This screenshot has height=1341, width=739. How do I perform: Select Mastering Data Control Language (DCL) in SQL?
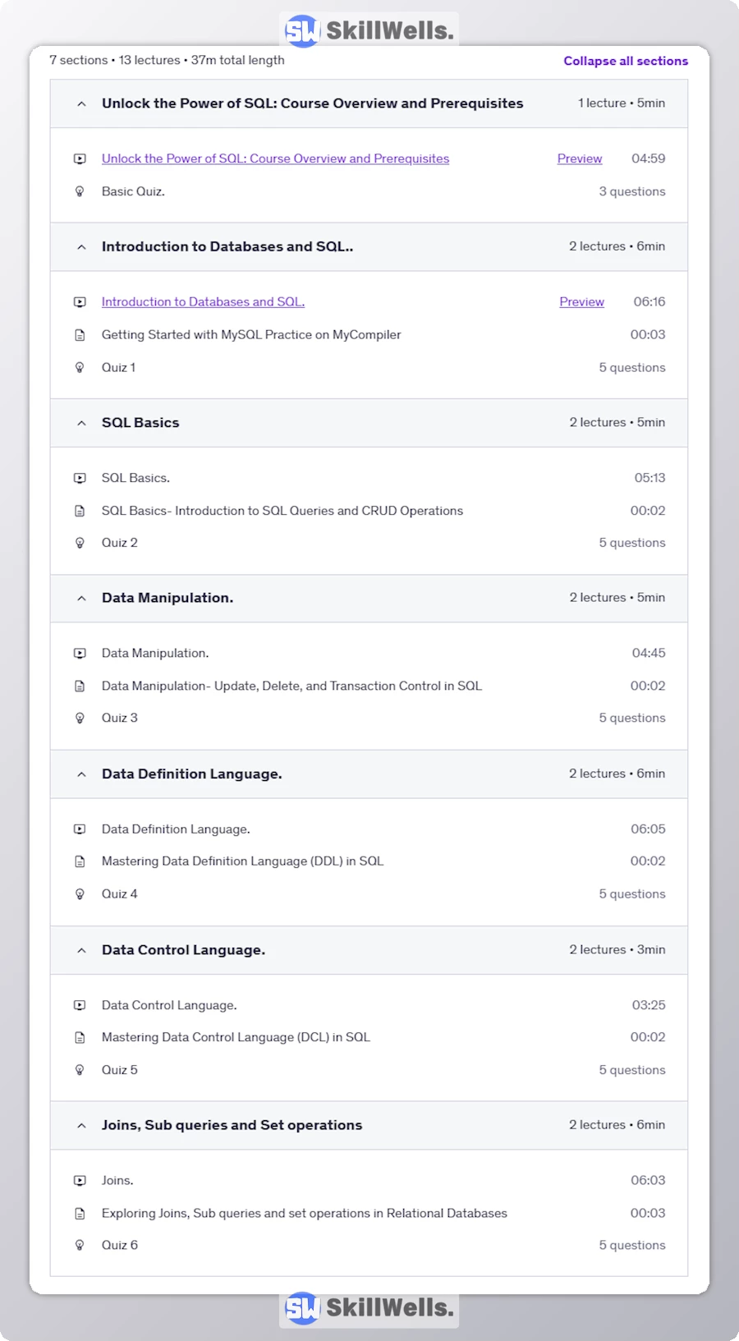tap(236, 1037)
